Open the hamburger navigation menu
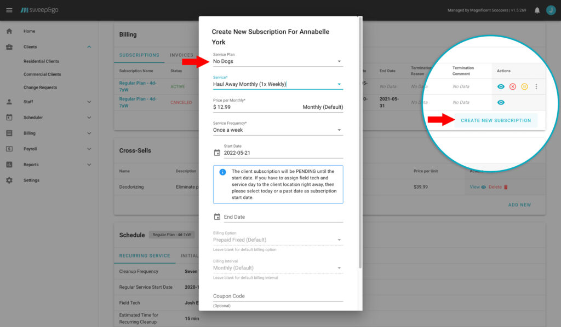Screen dimensions: 561x327 click(x=9, y=9)
